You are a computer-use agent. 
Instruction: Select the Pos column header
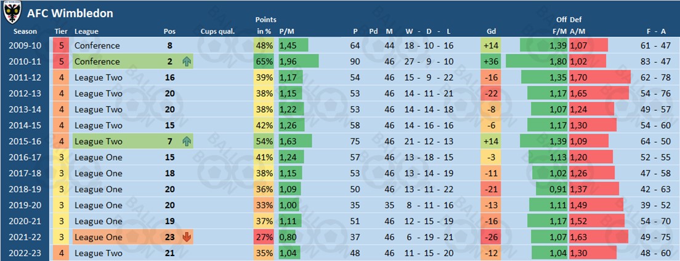pyautogui.click(x=169, y=31)
